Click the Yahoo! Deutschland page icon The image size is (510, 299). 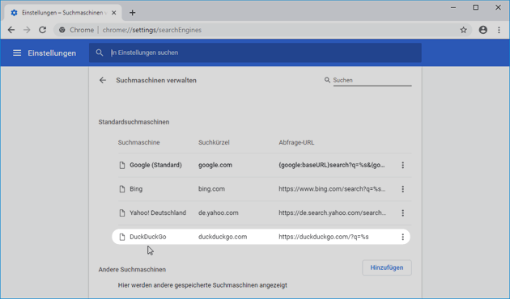pyautogui.click(x=122, y=213)
